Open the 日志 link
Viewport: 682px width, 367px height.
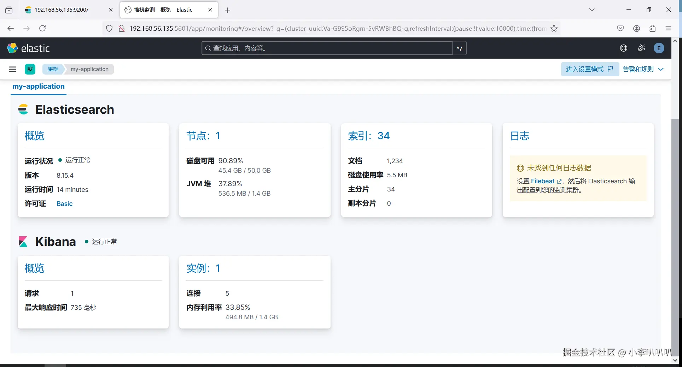click(x=520, y=136)
